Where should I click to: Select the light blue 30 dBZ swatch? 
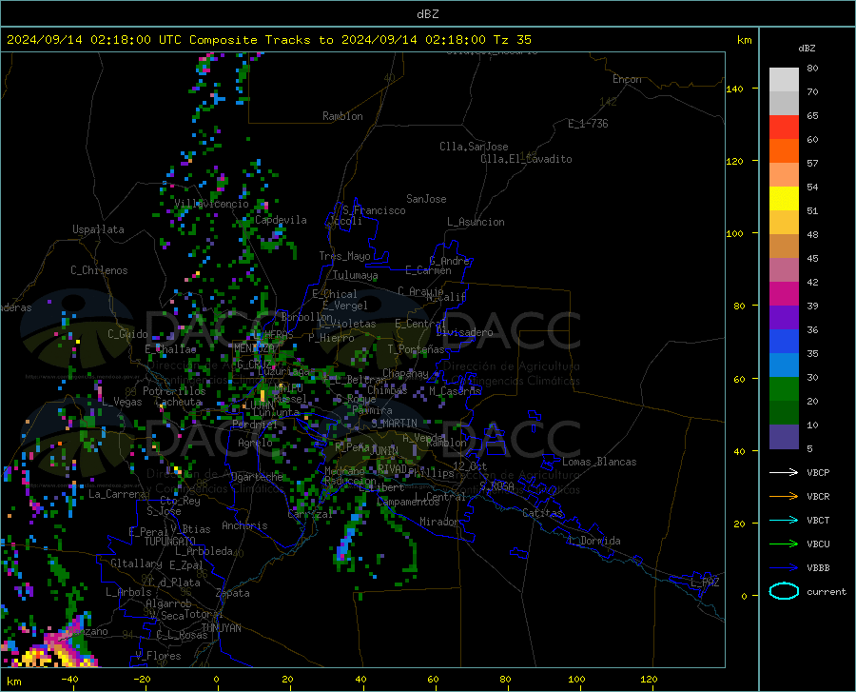(784, 366)
